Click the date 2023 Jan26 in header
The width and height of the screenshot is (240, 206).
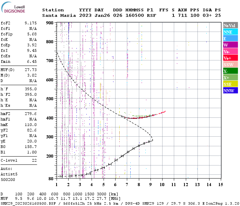[x=94, y=15]
